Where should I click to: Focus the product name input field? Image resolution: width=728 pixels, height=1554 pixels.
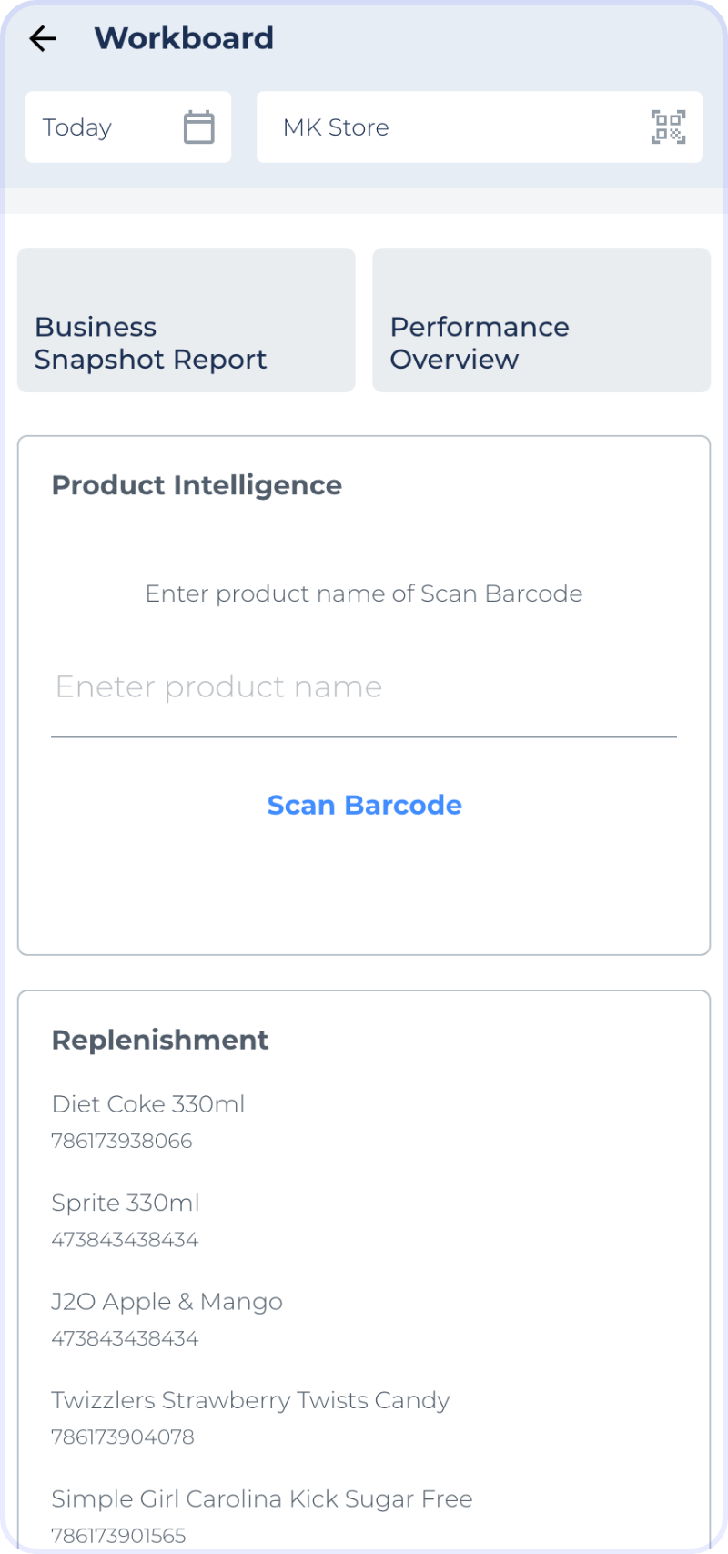(364, 687)
